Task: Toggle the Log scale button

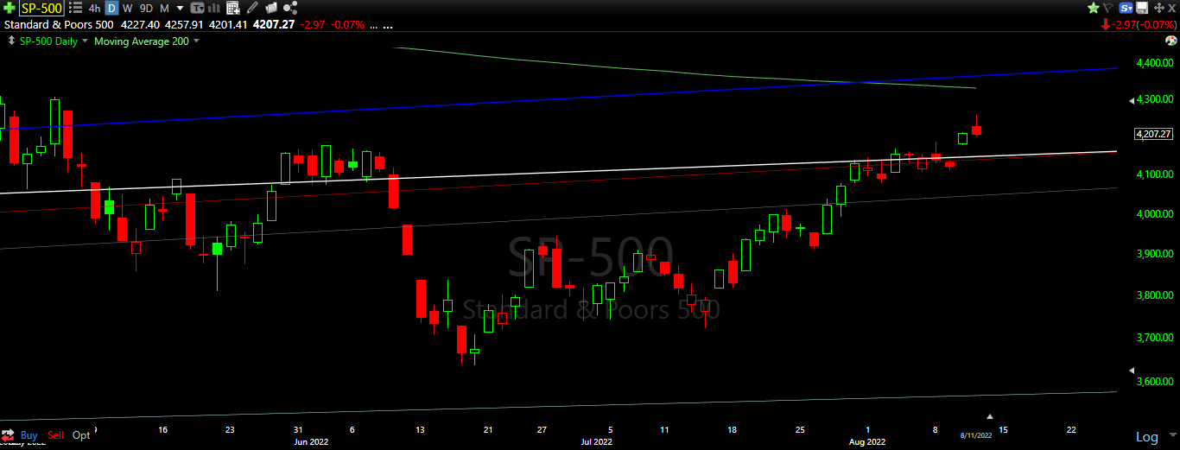Action: click(x=1147, y=436)
